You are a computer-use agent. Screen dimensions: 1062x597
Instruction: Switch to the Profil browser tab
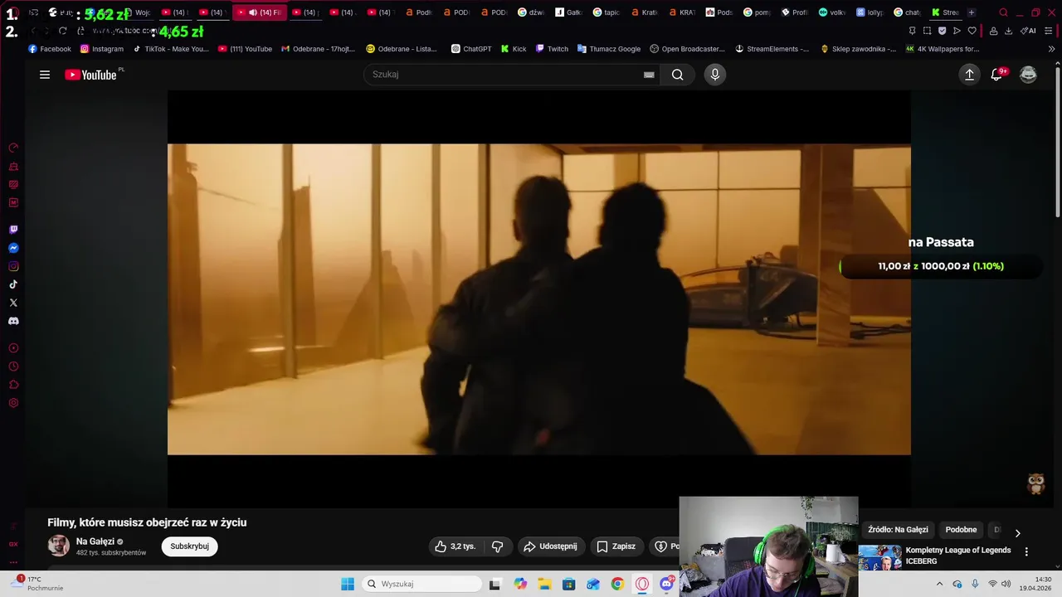click(x=795, y=12)
